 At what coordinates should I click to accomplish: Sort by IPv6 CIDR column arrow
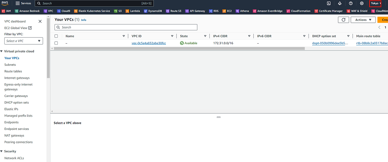pos(304,36)
